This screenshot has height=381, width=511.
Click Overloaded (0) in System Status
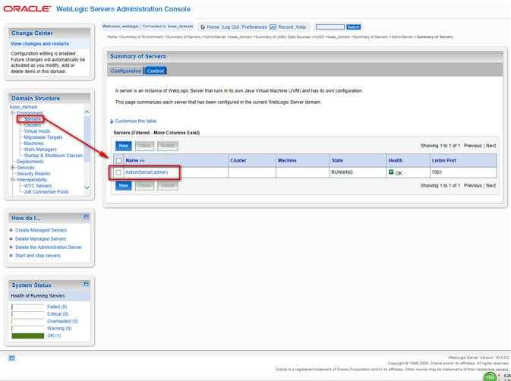62,321
